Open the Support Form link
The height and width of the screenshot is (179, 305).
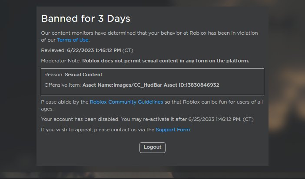coord(173,130)
